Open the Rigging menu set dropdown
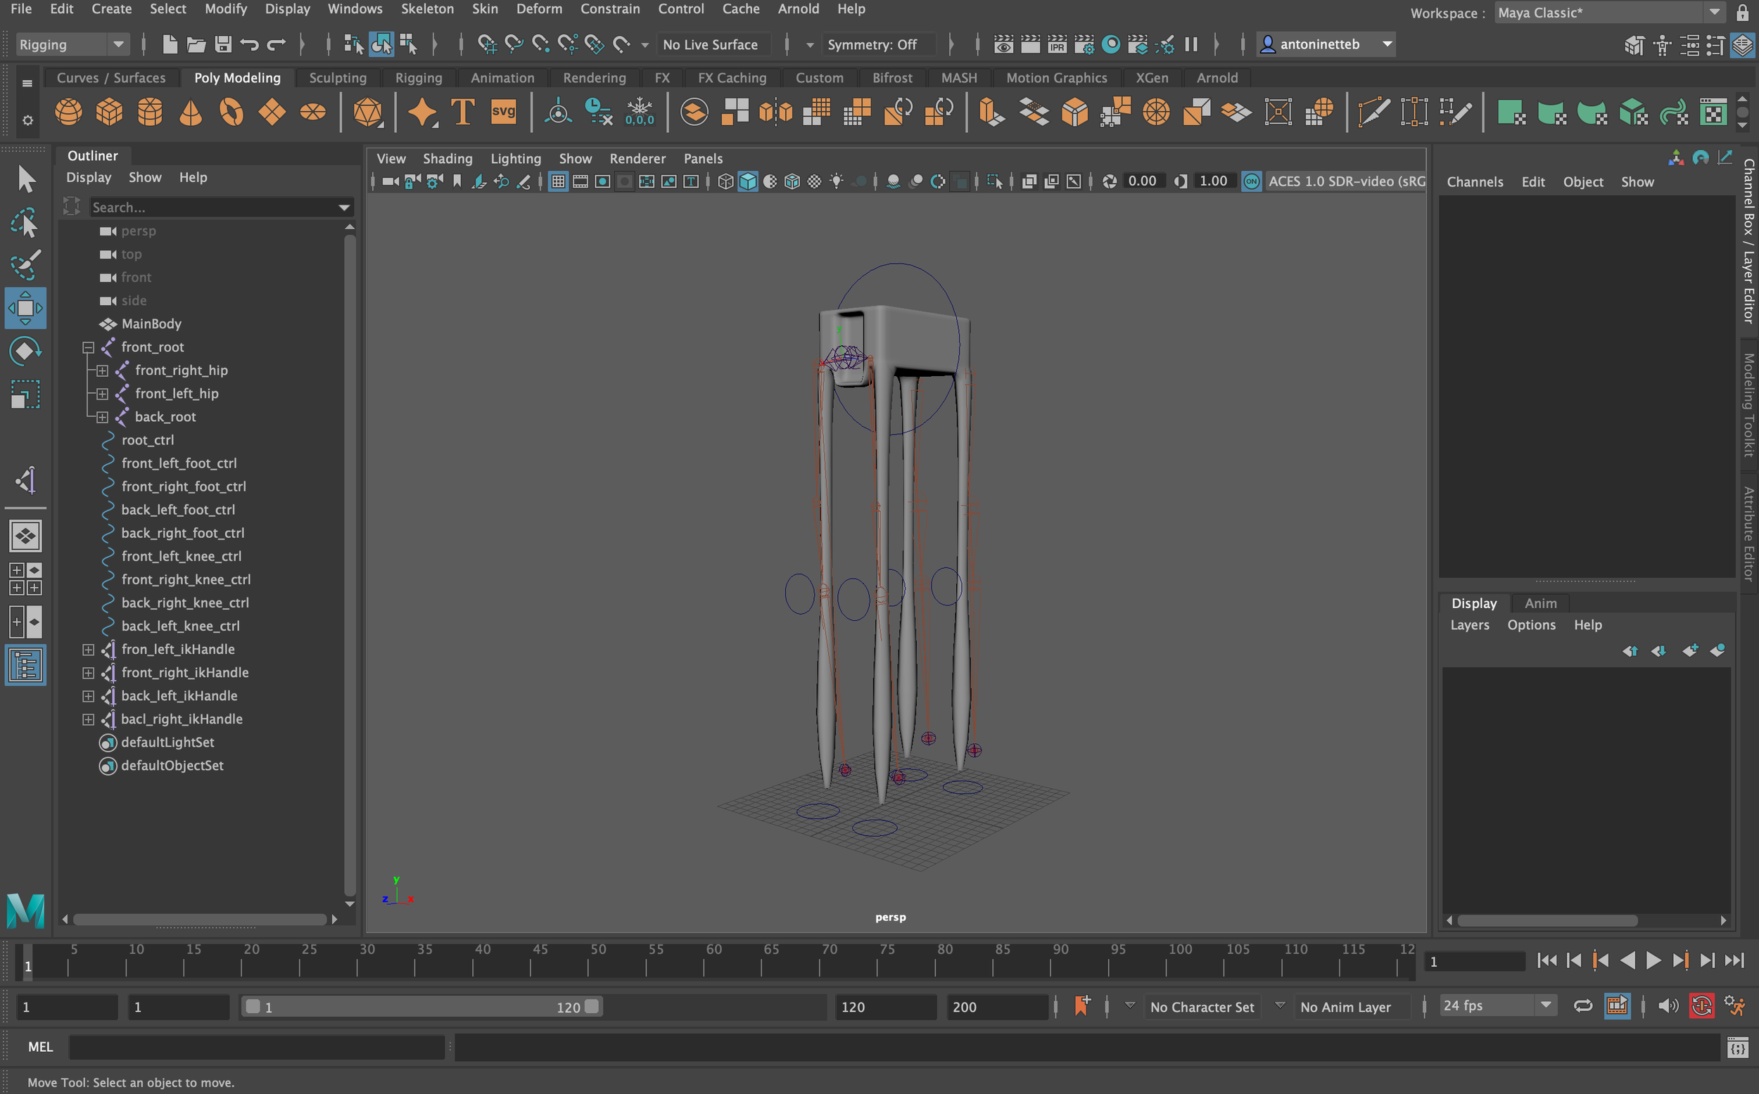The width and height of the screenshot is (1759, 1094). pos(72,44)
